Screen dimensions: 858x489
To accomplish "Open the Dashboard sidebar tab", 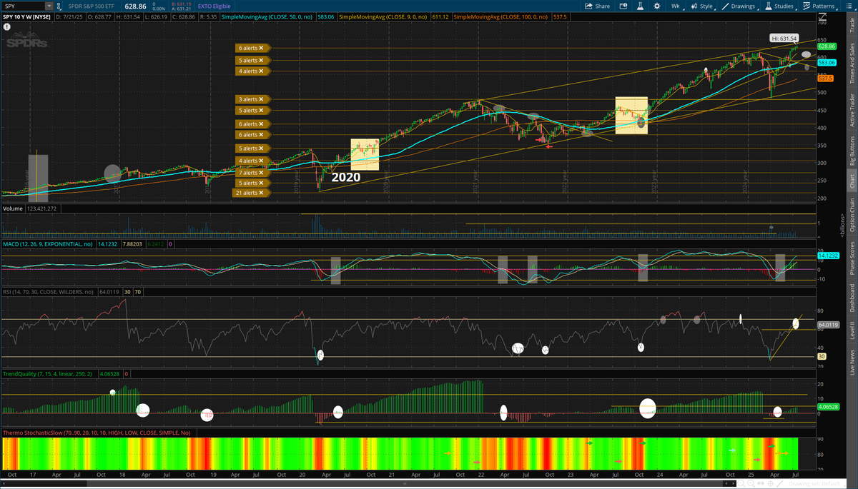I will point(852,298).
